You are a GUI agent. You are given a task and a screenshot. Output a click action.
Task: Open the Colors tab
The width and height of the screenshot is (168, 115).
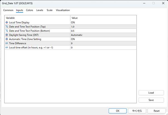coord(30,10)
